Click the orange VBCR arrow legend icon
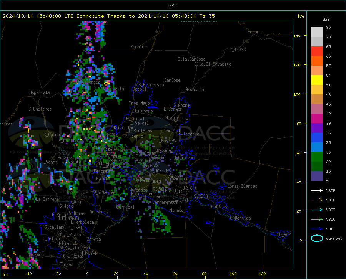The width and height of the screenshot is (346, 279). [x=317, y=200]
